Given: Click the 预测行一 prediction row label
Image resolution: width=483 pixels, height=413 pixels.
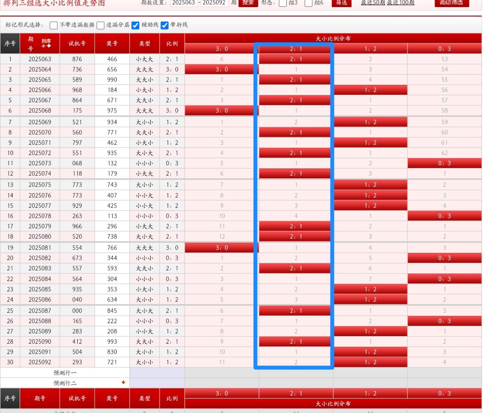Looking at the screenshot, I should click(65, 372).
